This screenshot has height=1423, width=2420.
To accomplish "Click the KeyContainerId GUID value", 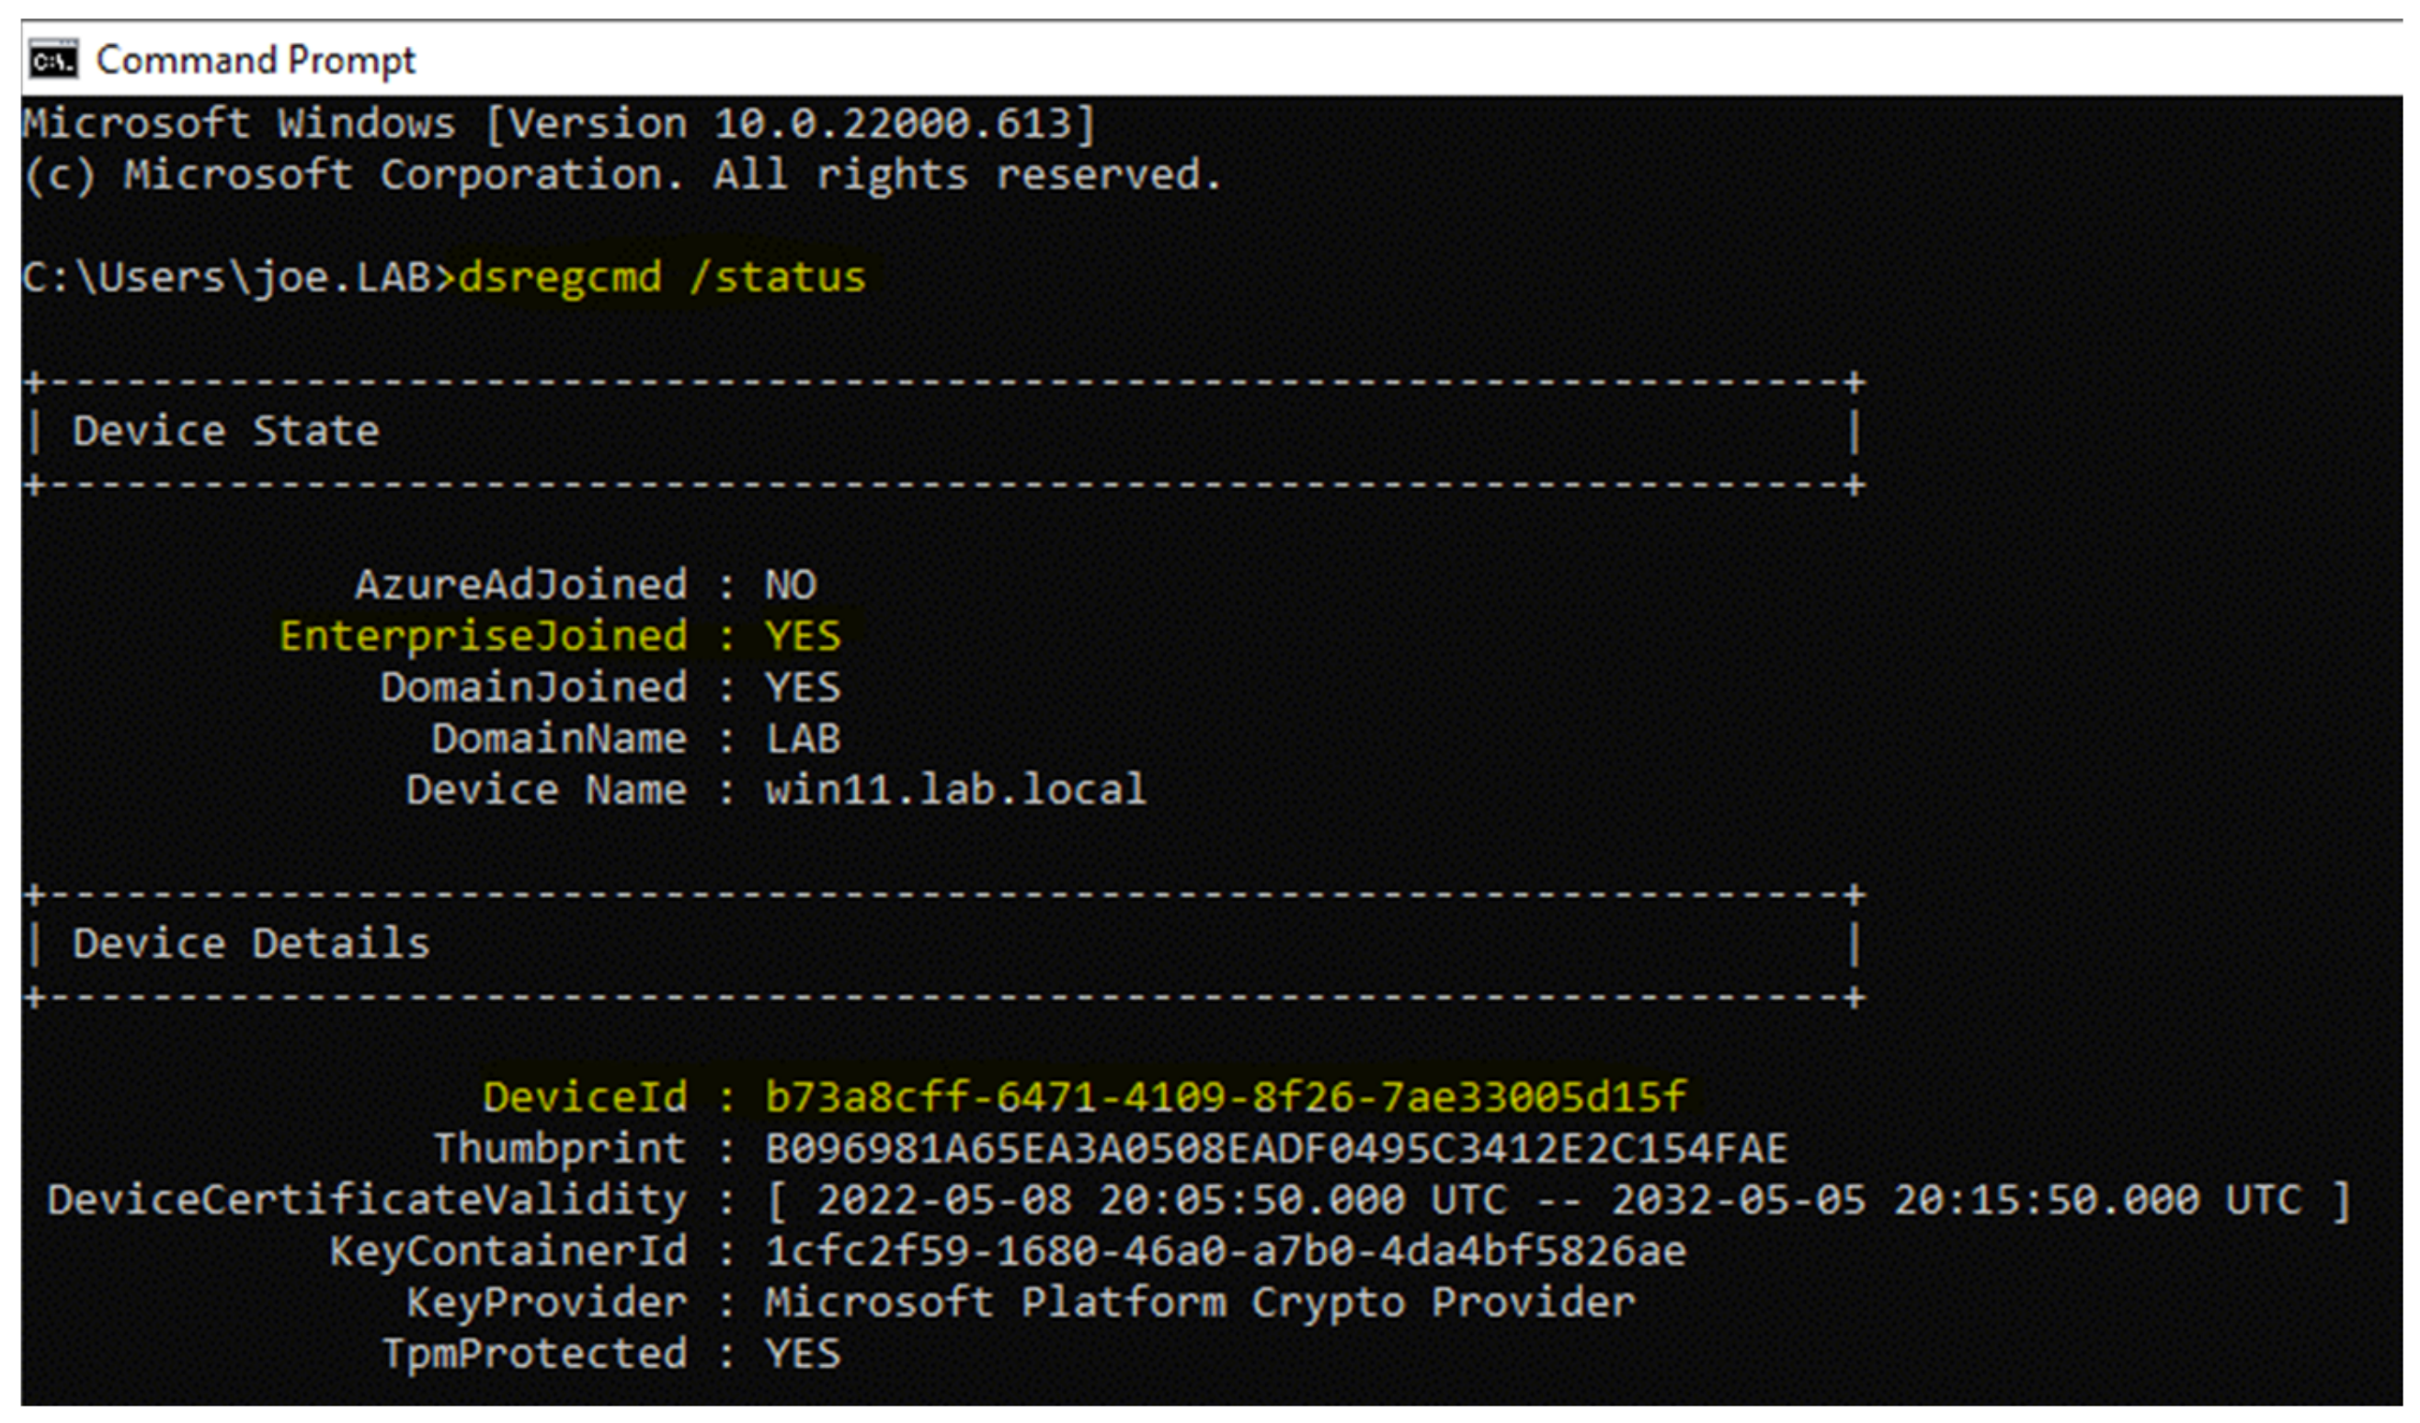I will 1225,1251.
